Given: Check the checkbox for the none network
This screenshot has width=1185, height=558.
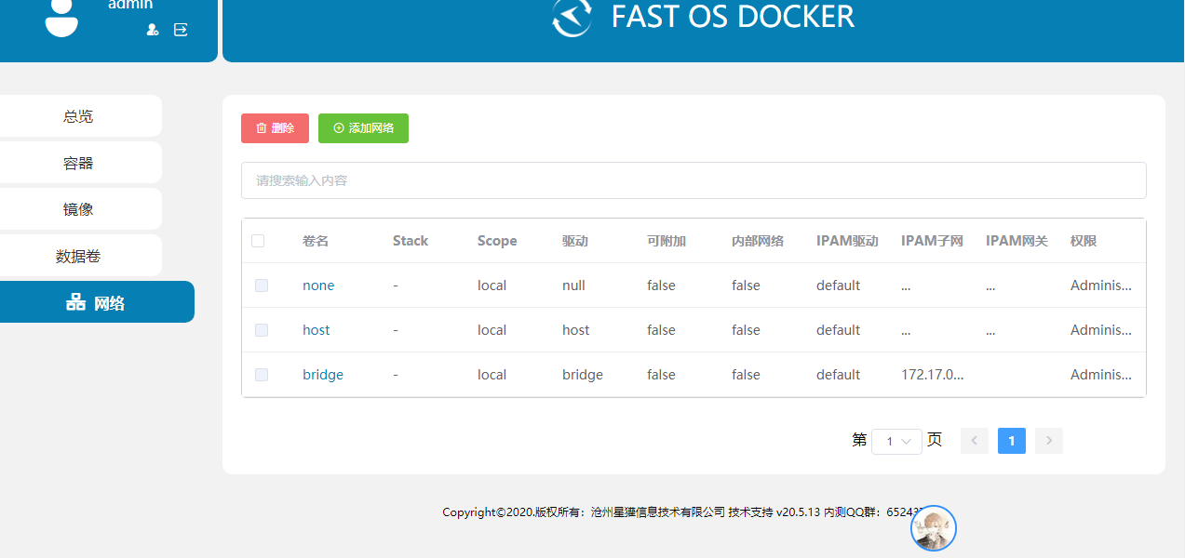Looking at the screenshot, I should tap(262, 286).
